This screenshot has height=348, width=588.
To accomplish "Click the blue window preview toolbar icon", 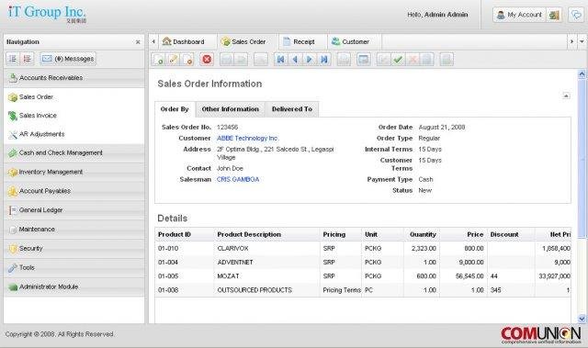I will (x=364, y=59).
